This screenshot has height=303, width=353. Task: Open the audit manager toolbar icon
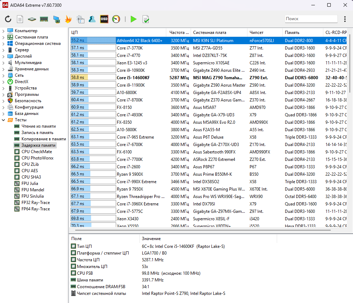(80, 19)
